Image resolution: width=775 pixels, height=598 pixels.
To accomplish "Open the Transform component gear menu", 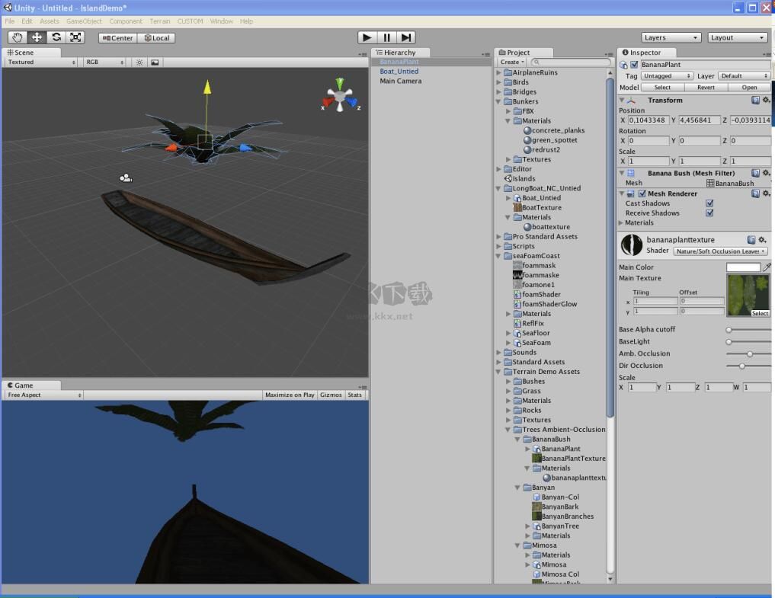I will [x=764, y=101].
